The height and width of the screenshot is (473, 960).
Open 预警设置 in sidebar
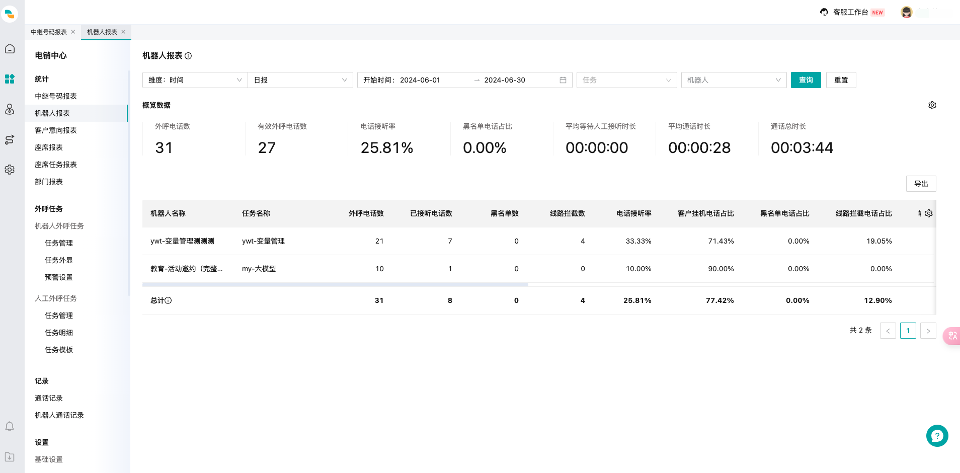point(59,277)
